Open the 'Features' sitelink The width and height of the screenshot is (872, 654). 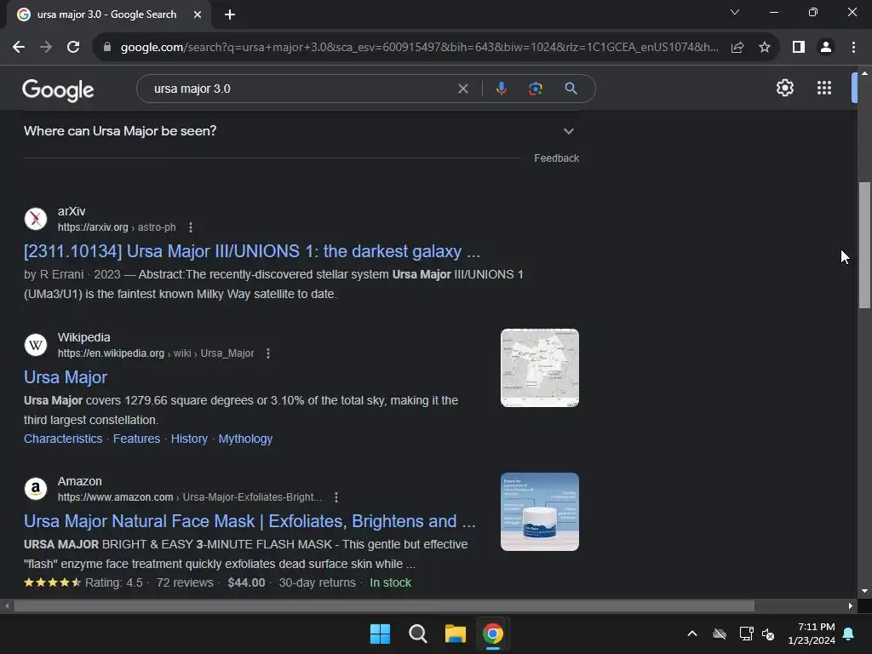click(x=137, y=439)
